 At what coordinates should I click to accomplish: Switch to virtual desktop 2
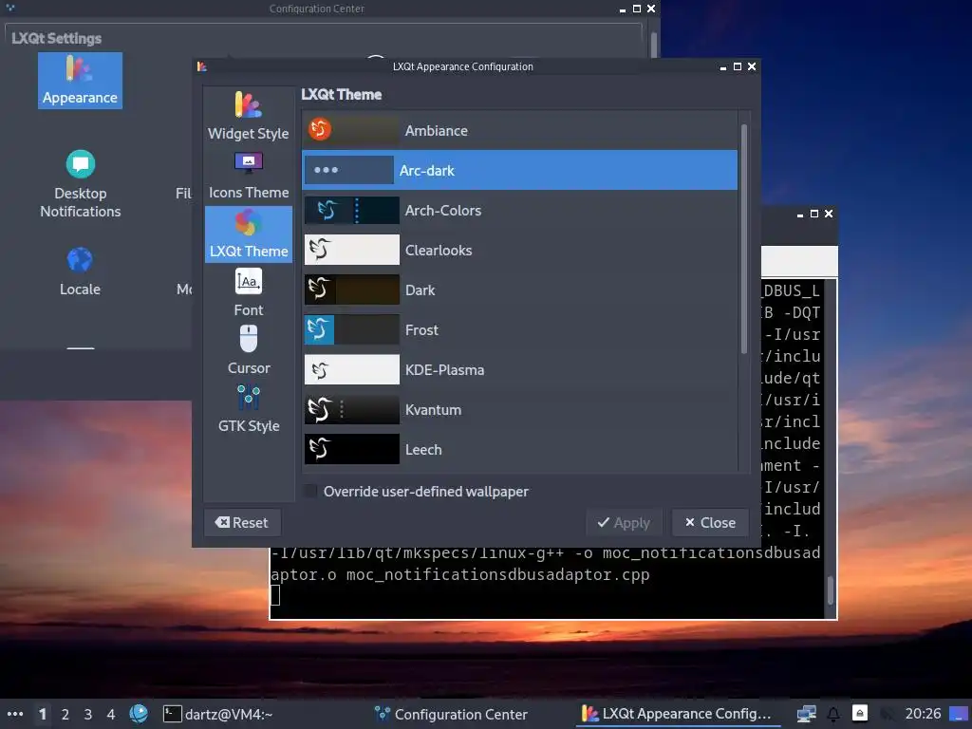(x=65, y=714)
